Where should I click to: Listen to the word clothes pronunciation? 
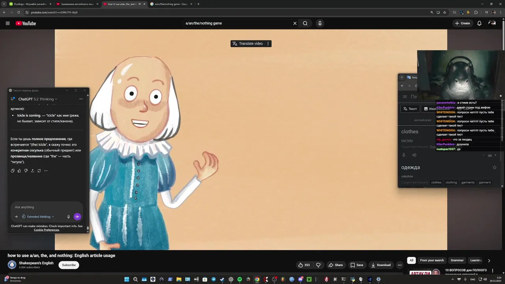click(414, 155)
